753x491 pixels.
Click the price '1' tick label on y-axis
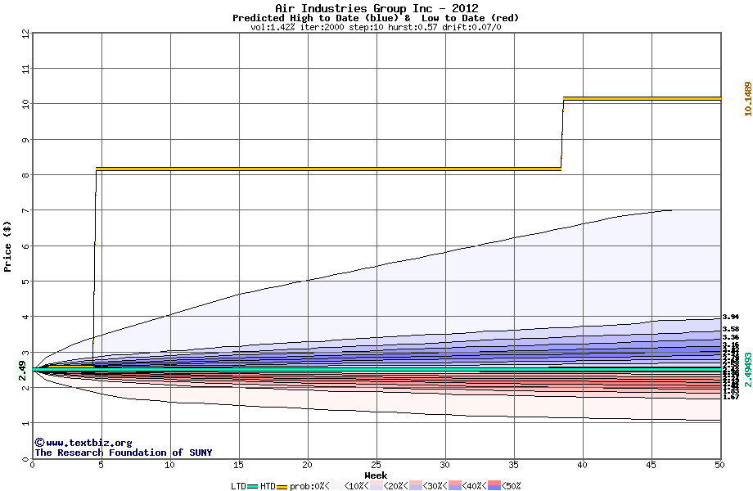[25, 423]
